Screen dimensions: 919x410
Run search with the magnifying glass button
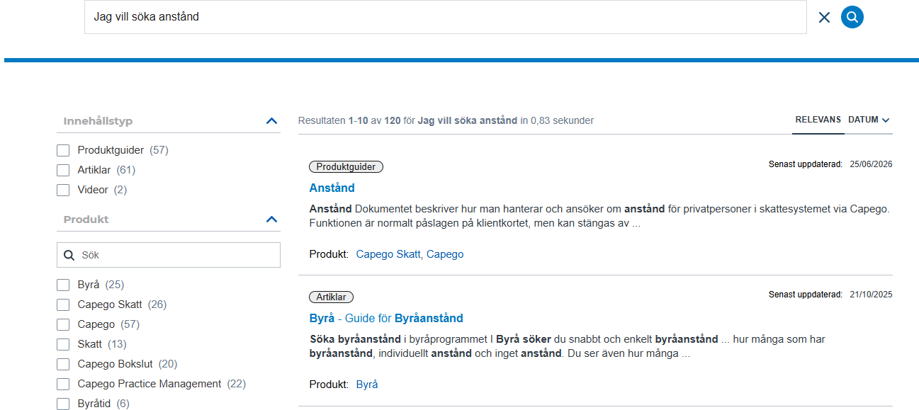(x=852, y=17)
